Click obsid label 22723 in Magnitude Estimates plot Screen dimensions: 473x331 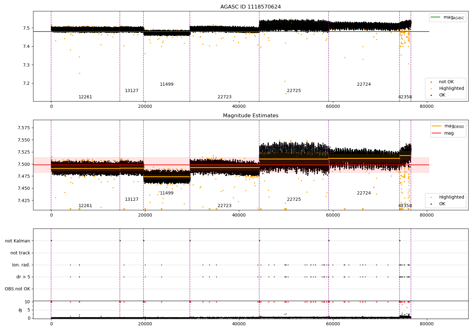tap(225, 206)
